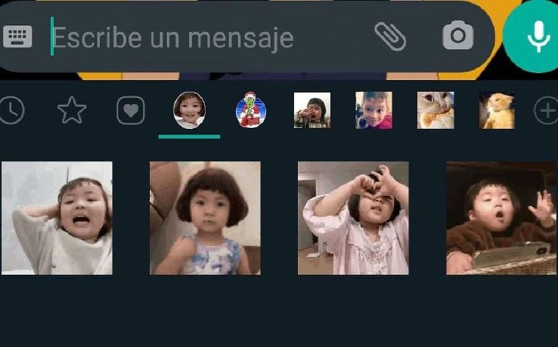Select pack with the child covering their mouth

[x=312, y=110]
